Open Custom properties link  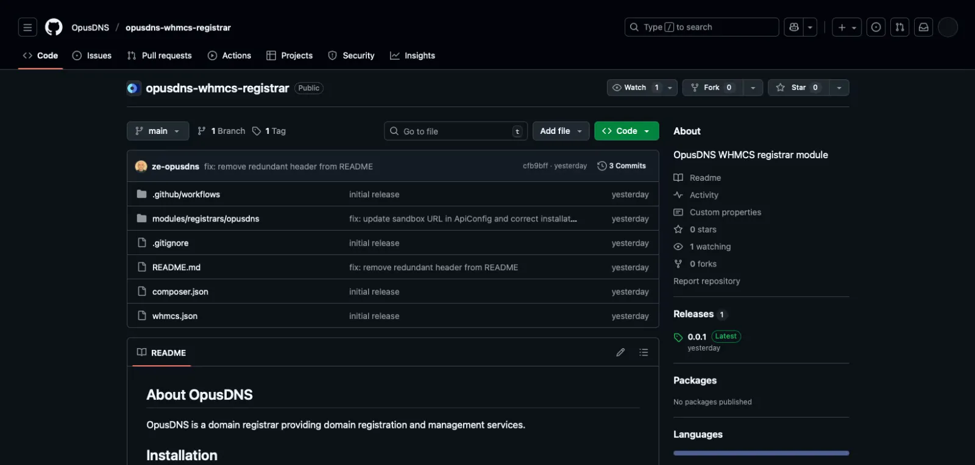coord(717,212)
